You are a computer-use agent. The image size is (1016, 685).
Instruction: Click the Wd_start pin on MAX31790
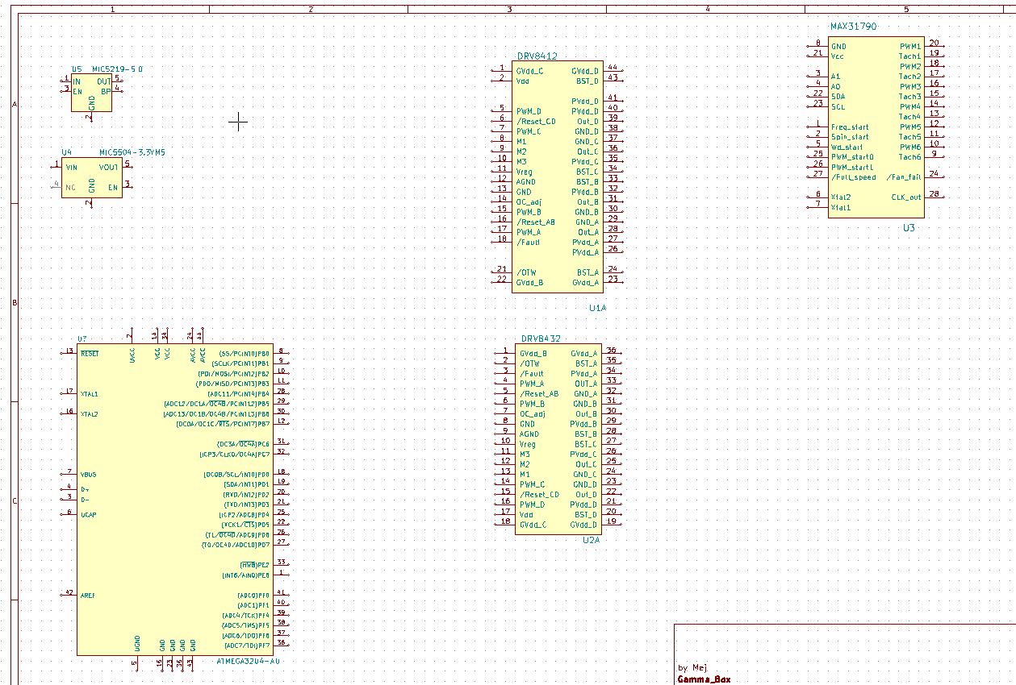pos(847,147)
